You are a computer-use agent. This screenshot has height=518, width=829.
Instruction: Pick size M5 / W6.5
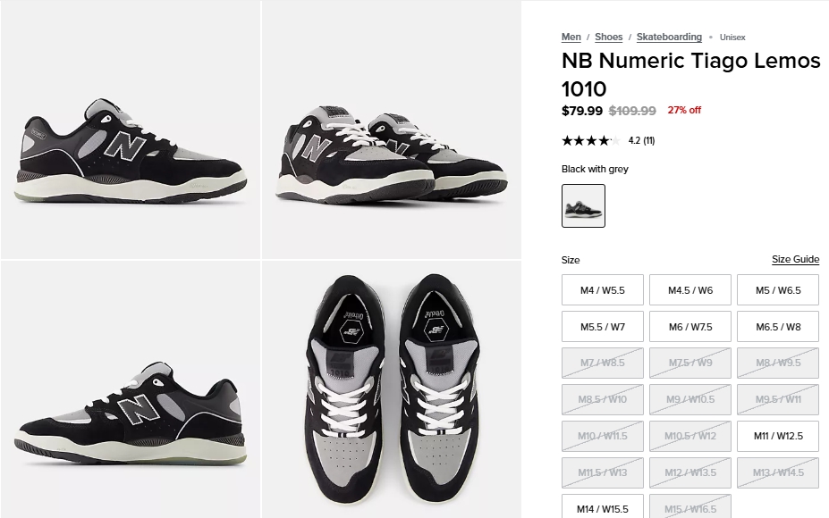pyautogui.click(x=778, y=290)
